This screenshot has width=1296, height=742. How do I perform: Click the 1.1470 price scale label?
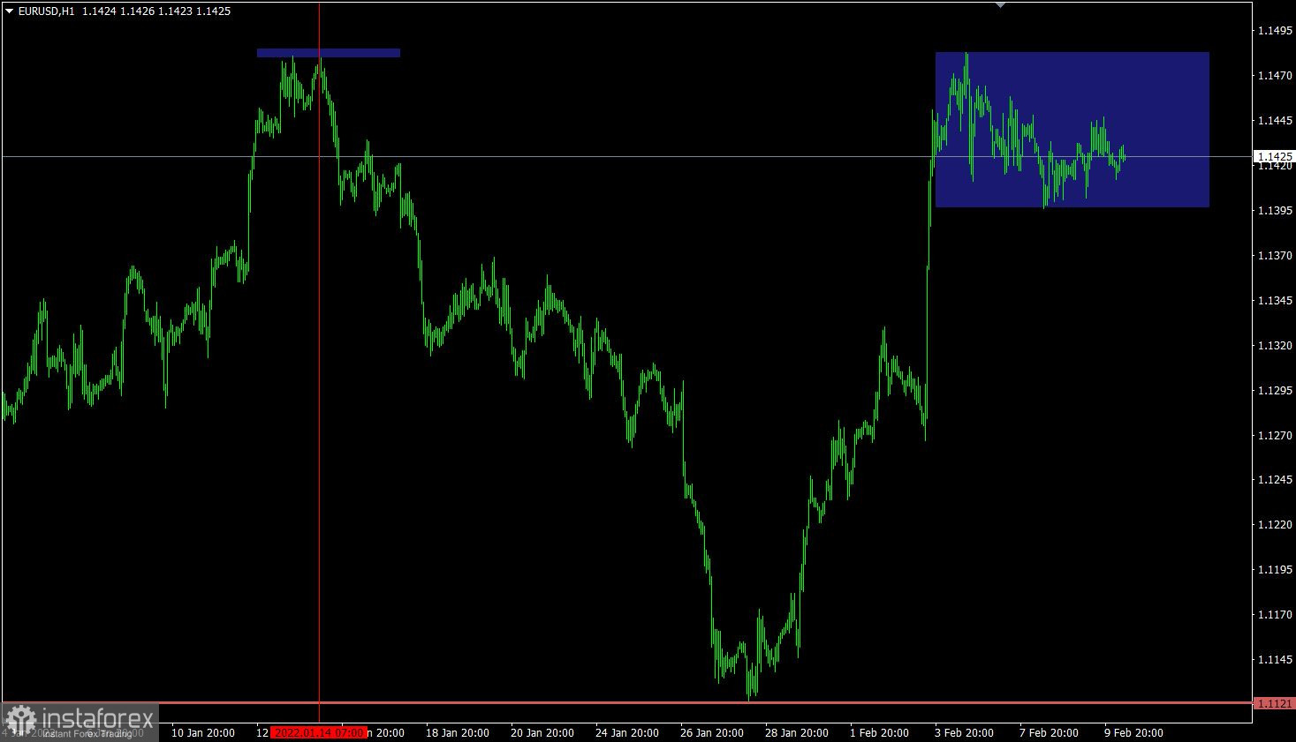click(x=1275, y=76)
